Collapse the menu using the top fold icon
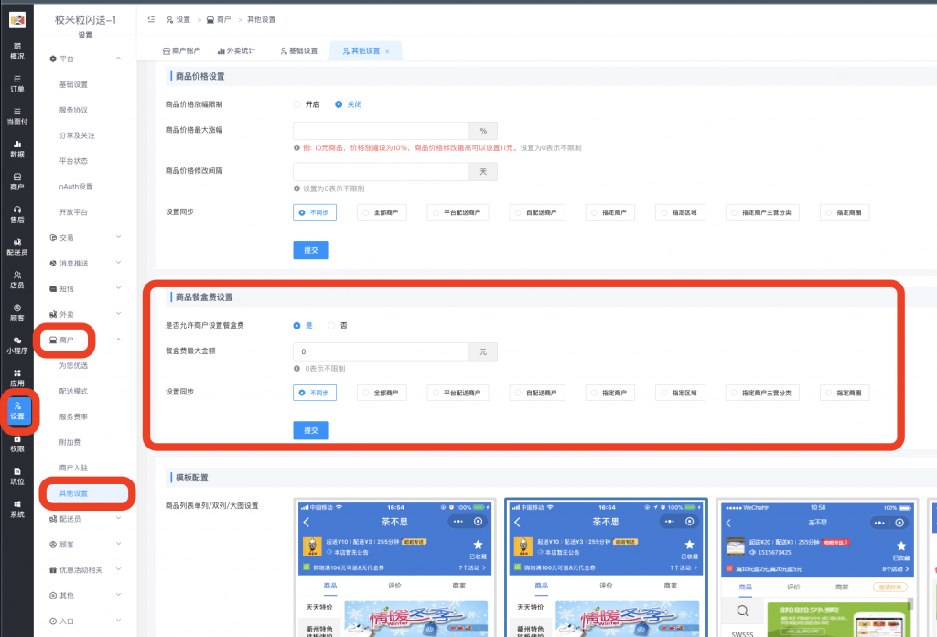The width and height of the screenshot is (937, 637). 151,19
